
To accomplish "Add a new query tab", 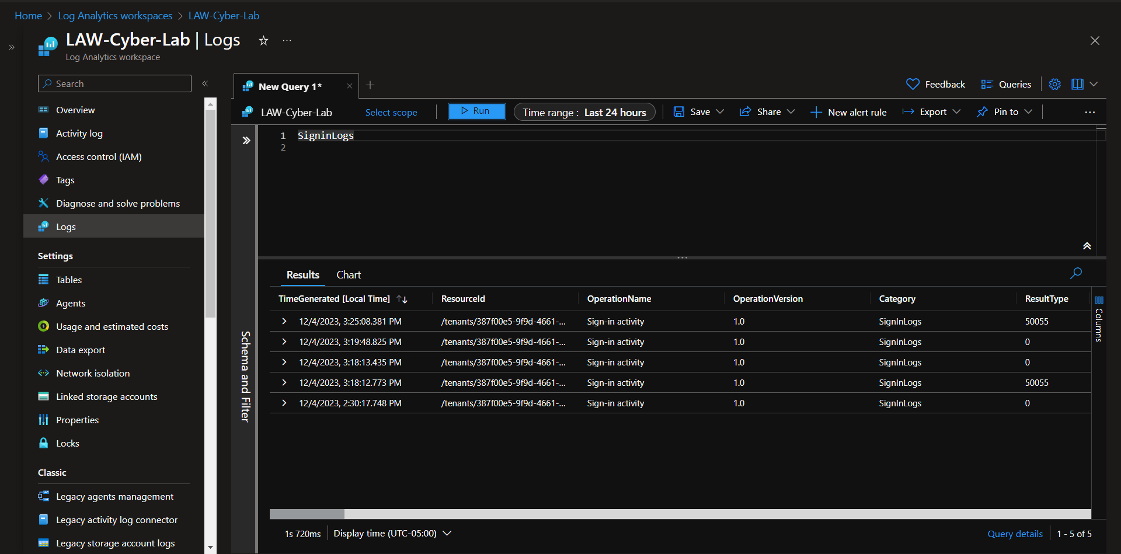I will [x=370, y=85].
